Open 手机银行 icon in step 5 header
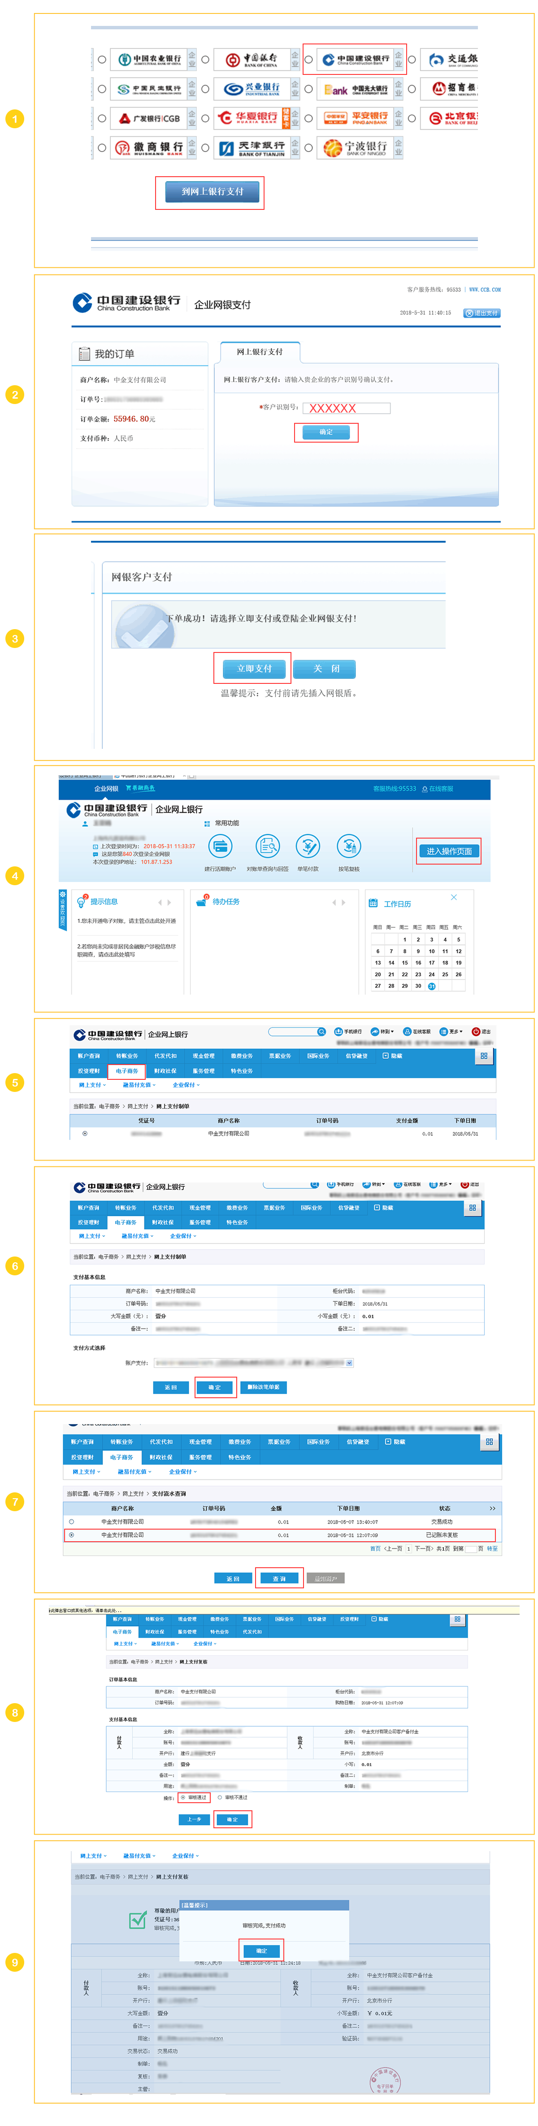This screenshot has width=538, height=2126. point(338,1032)
